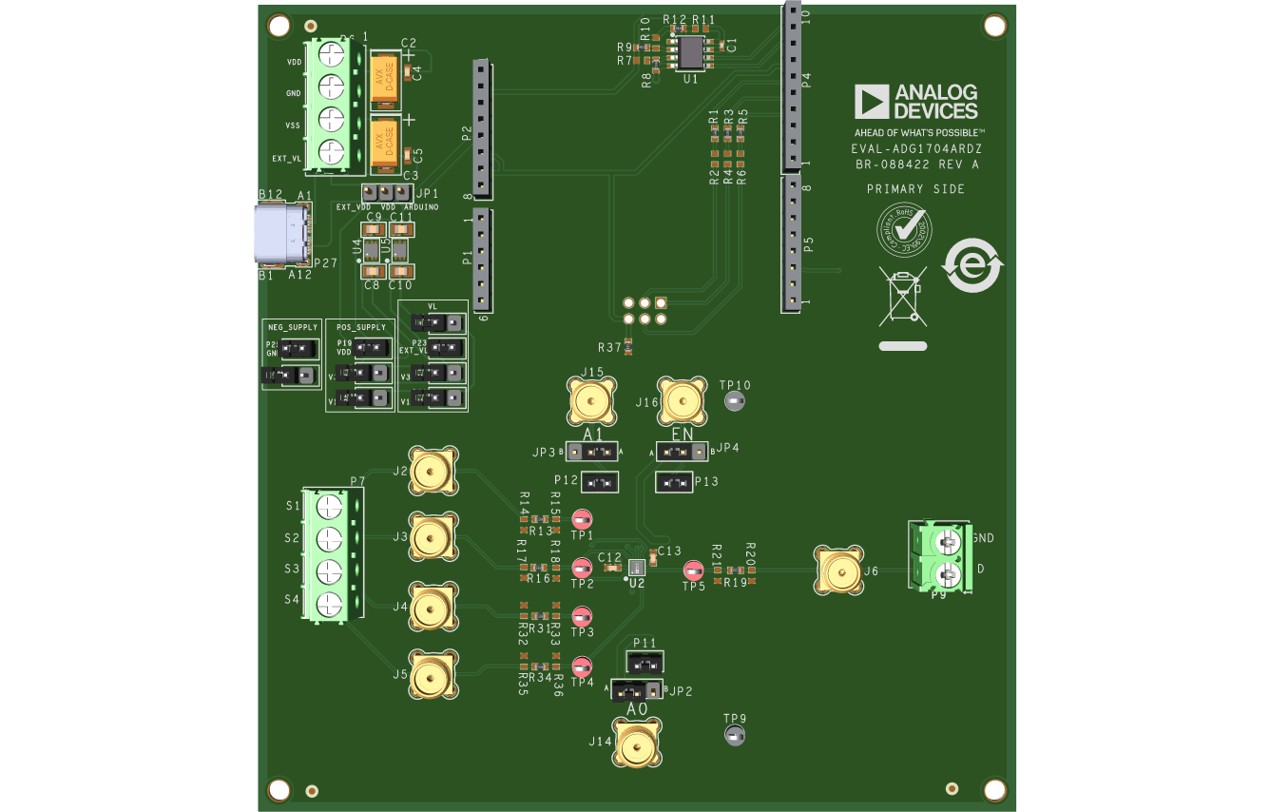This screenshot has width=1270, height=812.
Task: Click the six-pad via header above R37
Action: pos(645,311)
